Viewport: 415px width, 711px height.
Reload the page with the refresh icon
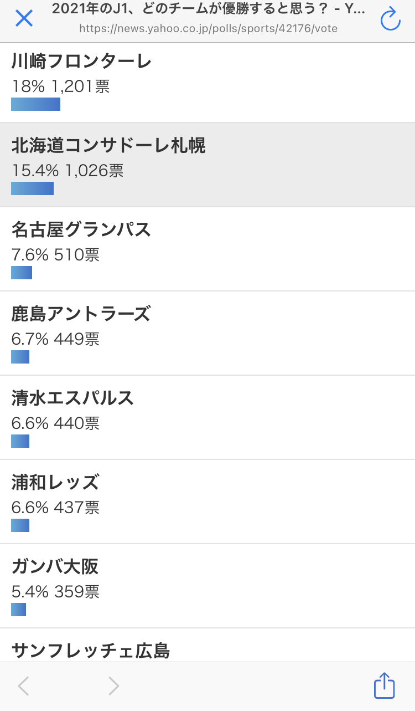pyautogui.click(x=391, y=19)
